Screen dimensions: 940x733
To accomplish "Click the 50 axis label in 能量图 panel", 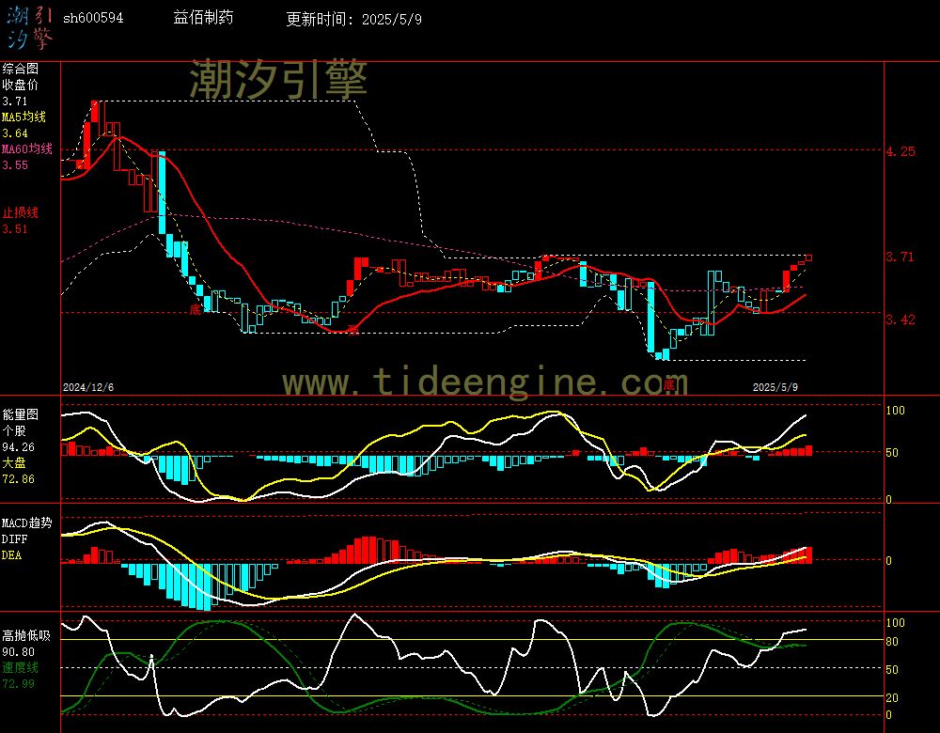I will [892, 453].
